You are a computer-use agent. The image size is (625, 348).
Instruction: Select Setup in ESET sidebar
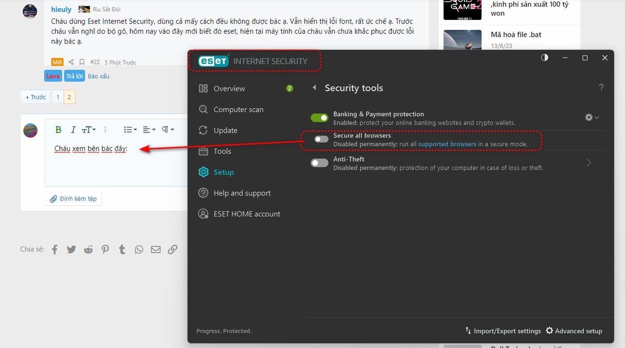click(224, 172)
